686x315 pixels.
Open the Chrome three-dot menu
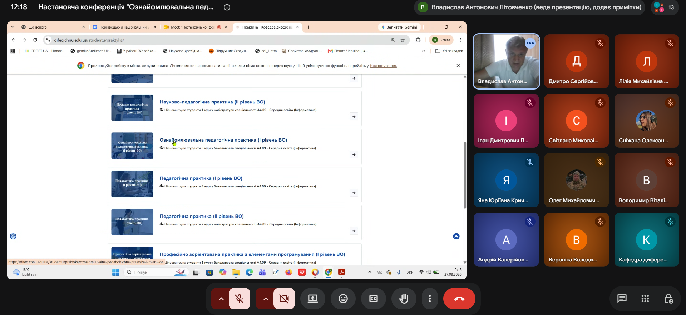(x=460, y=40)
